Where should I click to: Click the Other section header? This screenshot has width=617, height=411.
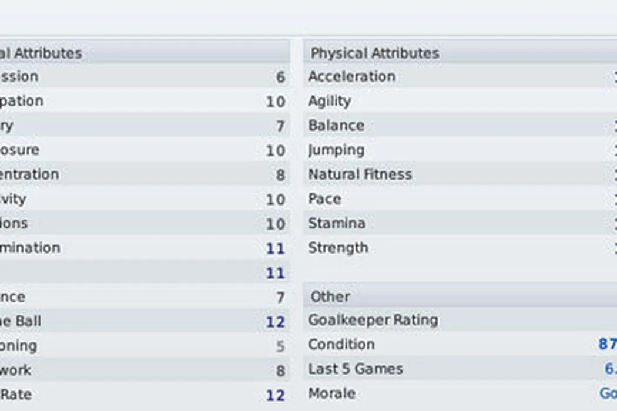330,297
